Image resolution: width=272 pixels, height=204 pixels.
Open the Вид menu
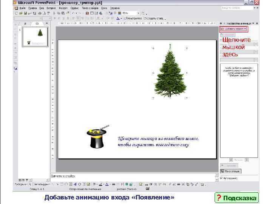coord(42,8)
